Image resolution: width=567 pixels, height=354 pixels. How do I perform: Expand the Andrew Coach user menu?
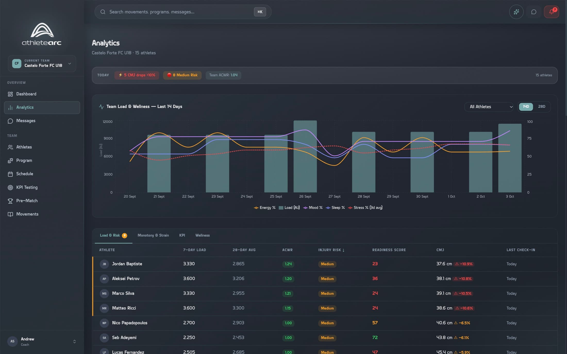pos(42,341)
